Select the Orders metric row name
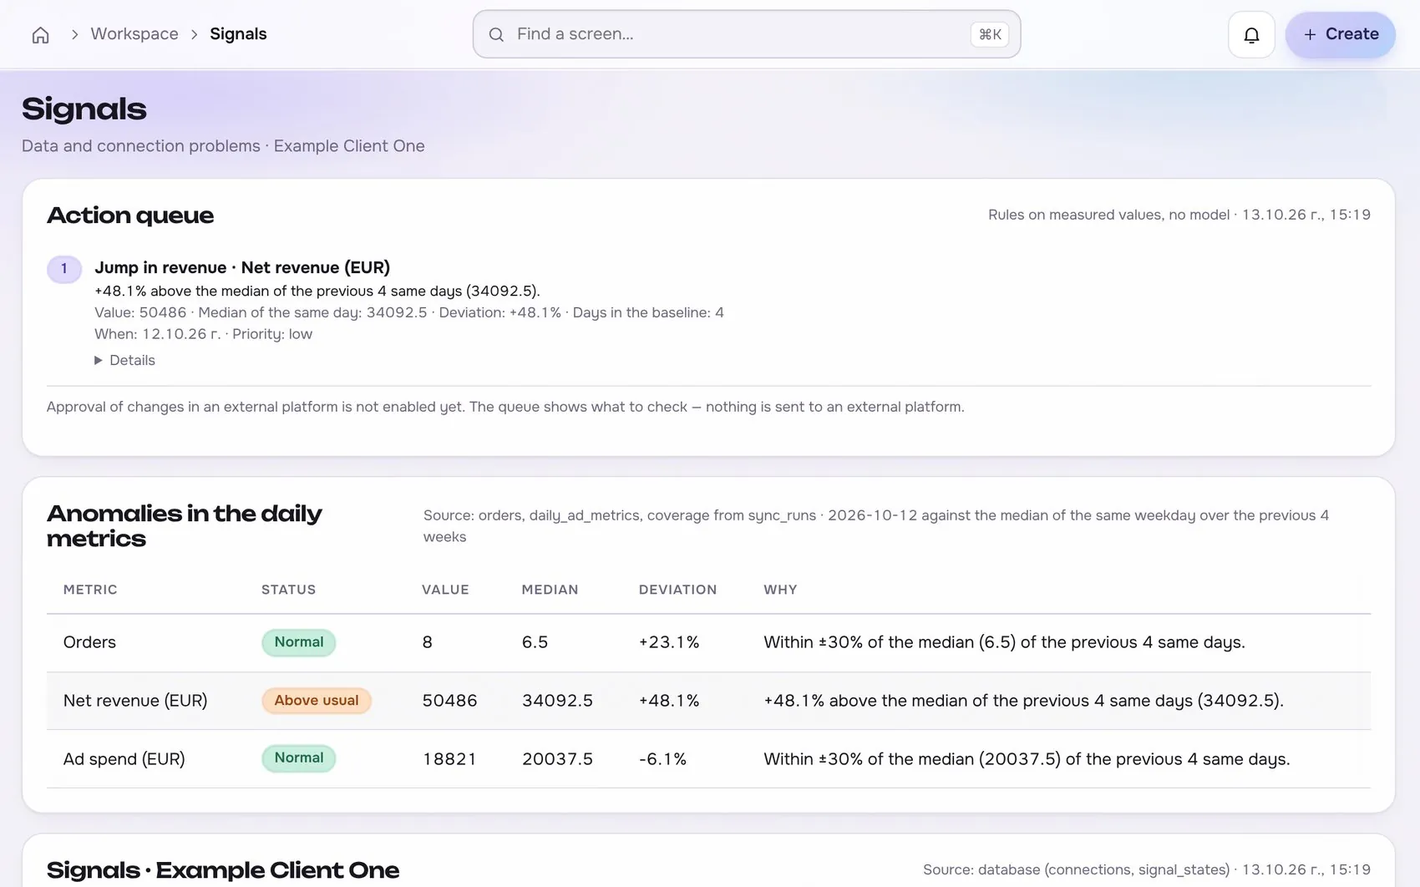Screen dimensions: 1420x887 [89, 642]
